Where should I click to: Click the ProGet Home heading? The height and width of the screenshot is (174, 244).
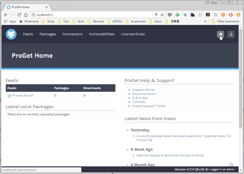32,55
